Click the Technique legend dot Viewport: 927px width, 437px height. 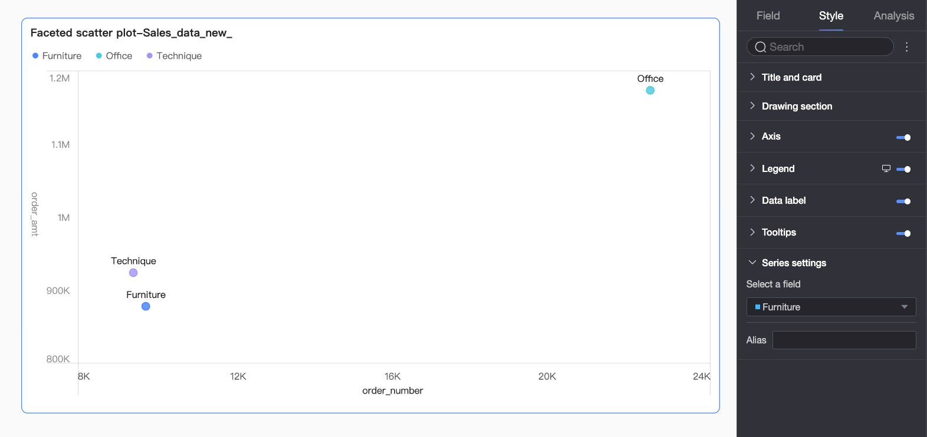click(150, 56)
